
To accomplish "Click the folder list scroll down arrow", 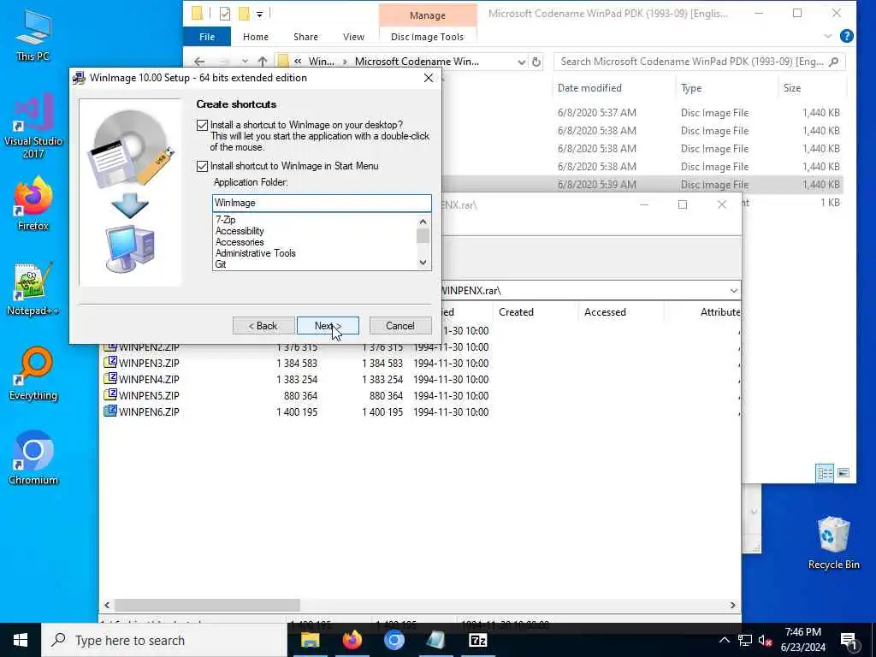I will tap(423, 263).
